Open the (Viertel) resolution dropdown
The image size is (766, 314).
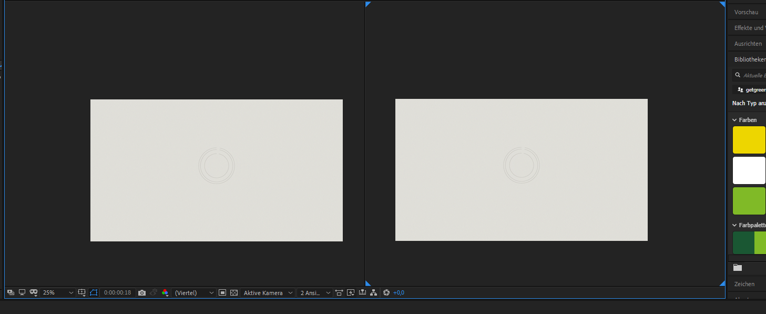[x=194, y=292]
